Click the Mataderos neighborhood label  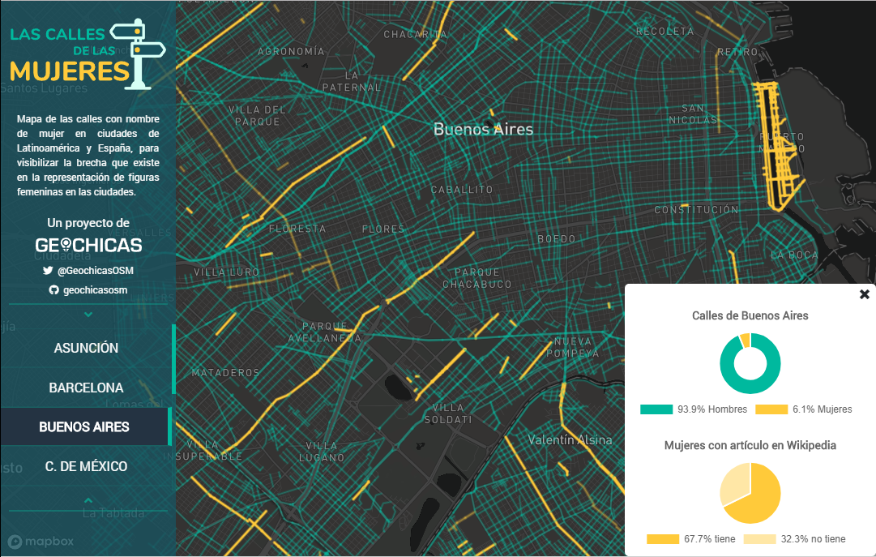click(x=226, y=372)
